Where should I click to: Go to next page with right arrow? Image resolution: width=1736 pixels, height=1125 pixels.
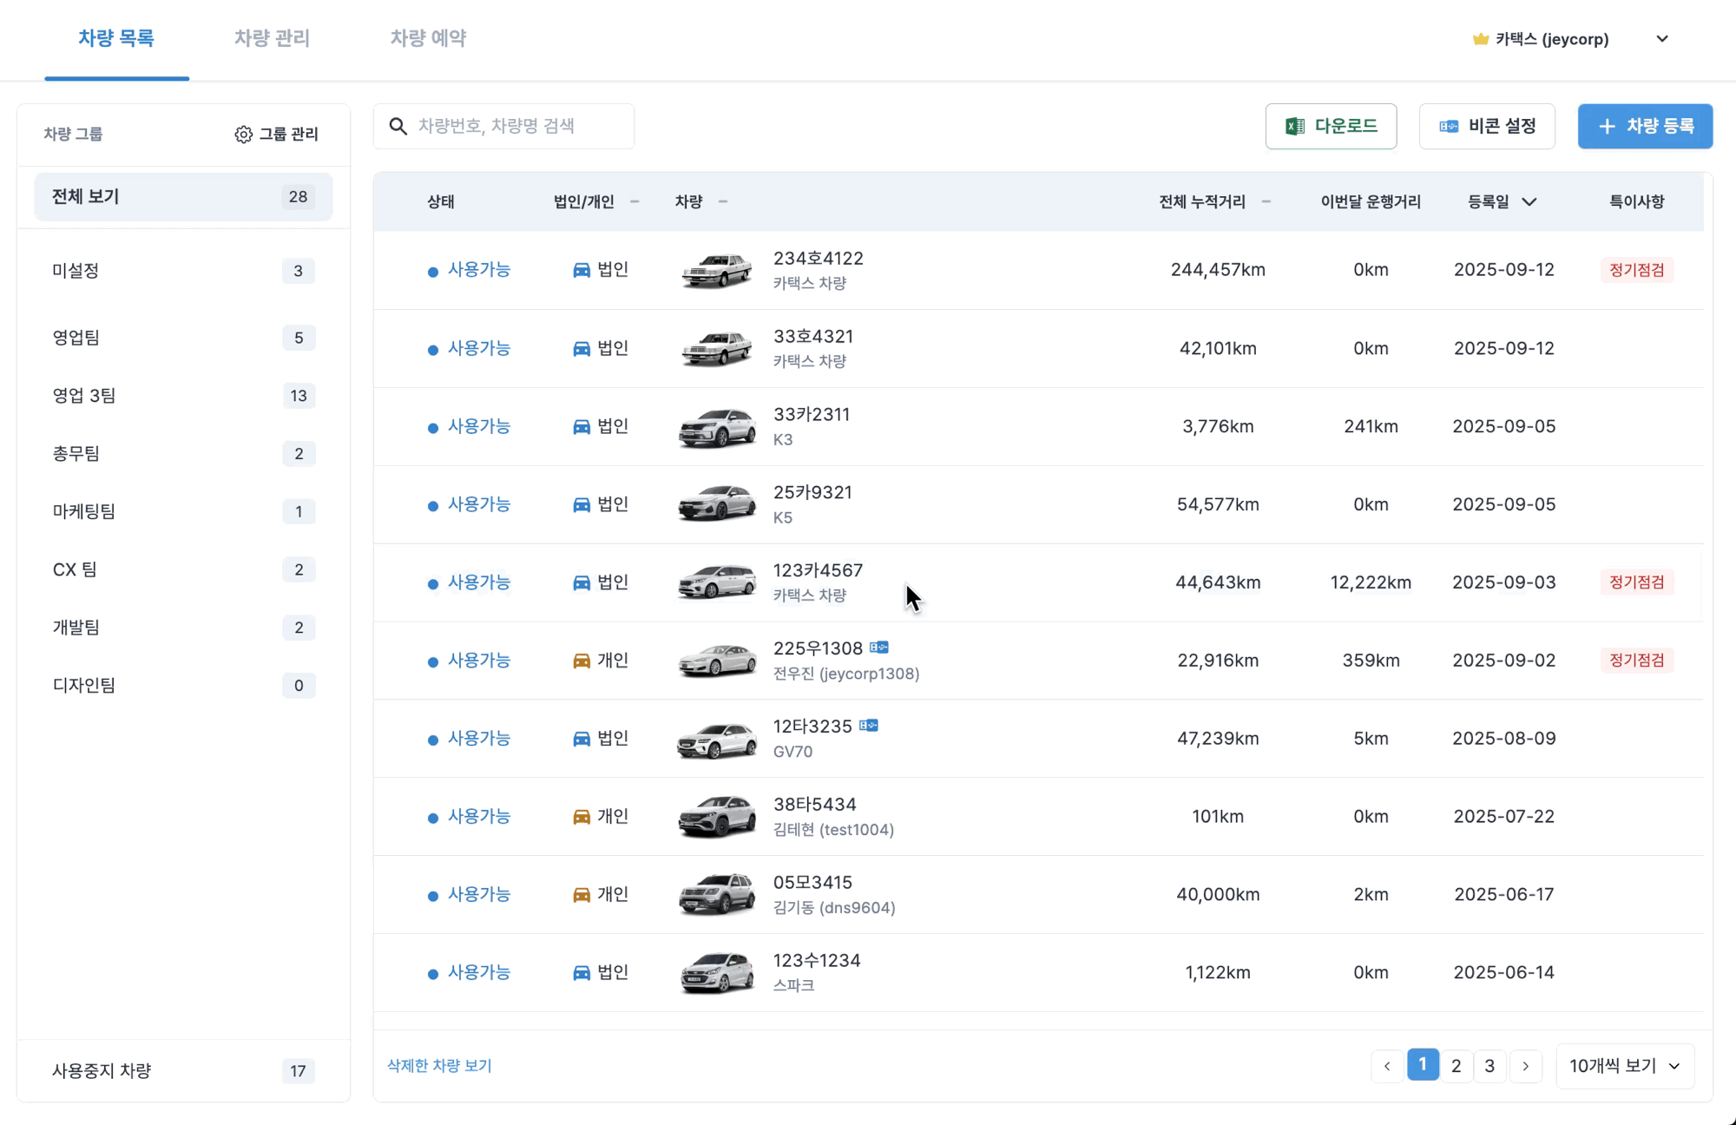tap(1525, 1066)
